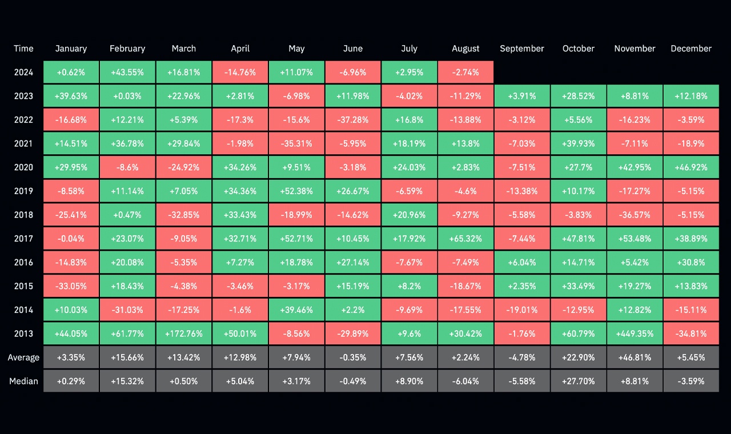Click the +46.81% November average cell
The width and height of the screenshot is (731, 434).
[x=634, y=357]
